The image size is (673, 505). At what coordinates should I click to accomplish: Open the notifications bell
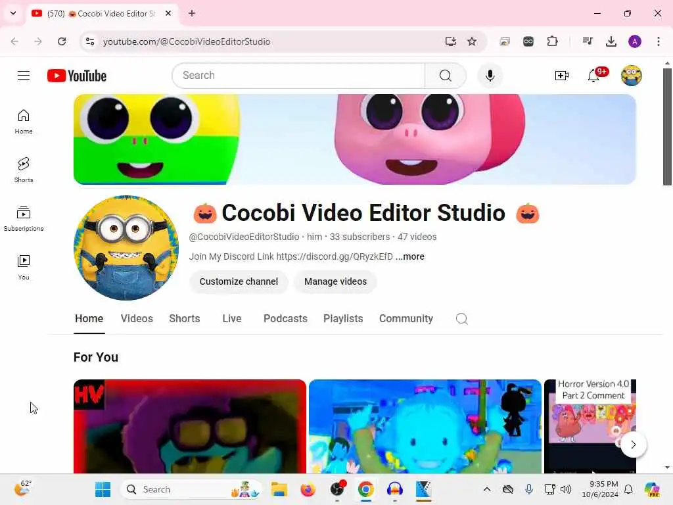593,76
